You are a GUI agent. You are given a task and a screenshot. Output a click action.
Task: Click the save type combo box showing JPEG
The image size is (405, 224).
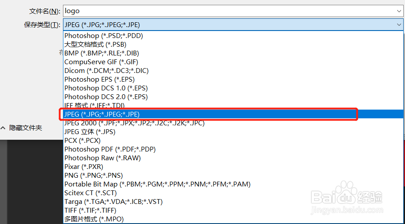233,25
